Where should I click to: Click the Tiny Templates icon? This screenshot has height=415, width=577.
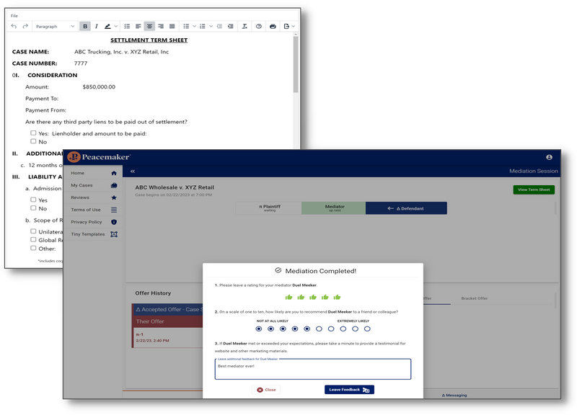(114, 234)
